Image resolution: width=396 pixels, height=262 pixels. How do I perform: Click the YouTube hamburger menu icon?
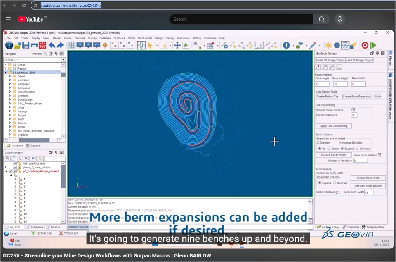[x=8, y=19]
